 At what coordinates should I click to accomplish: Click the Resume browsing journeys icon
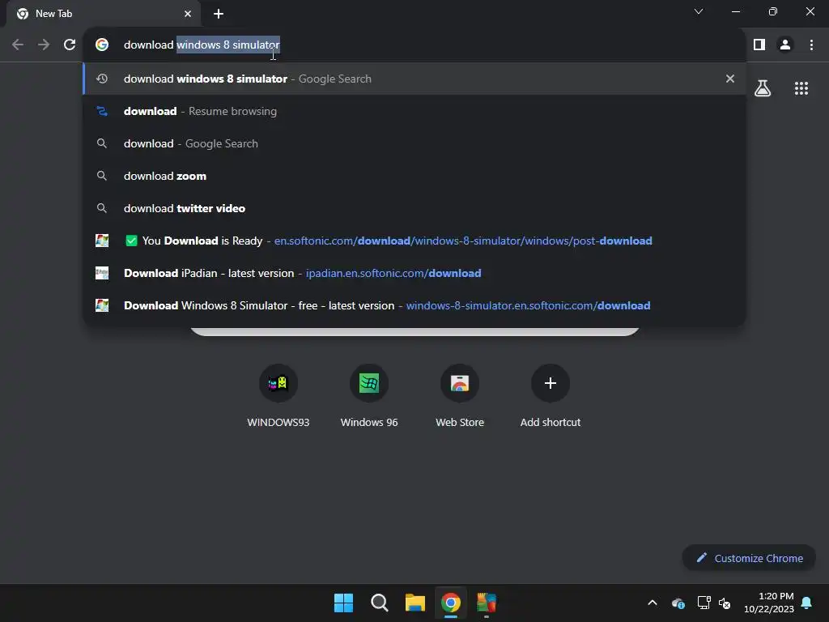[102, 111]
